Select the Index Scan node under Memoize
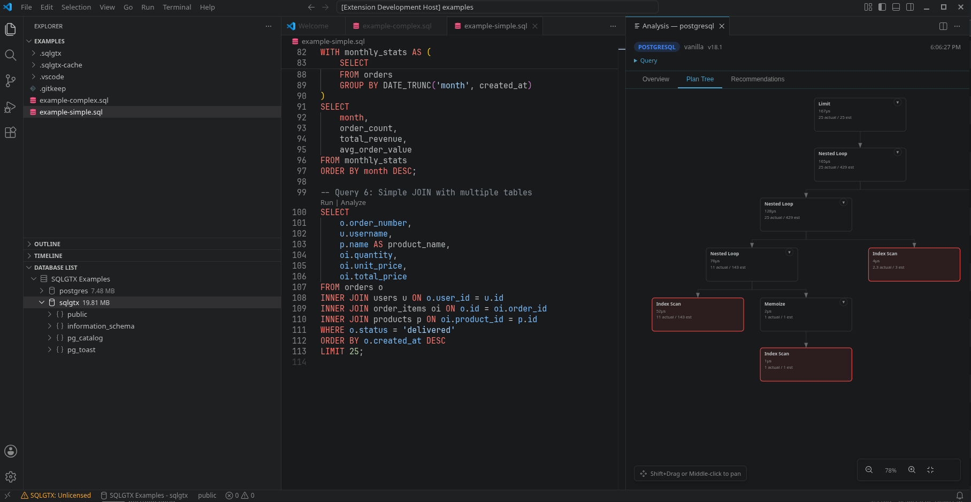The height and width of the screenshot is (502, 971). 806,364
